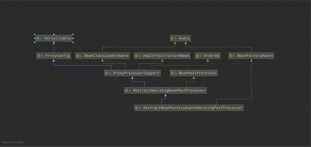Select the AbstractAdvisingBeanPostProcessor node label
Screen dimensions: 311x147
(169, 91)
